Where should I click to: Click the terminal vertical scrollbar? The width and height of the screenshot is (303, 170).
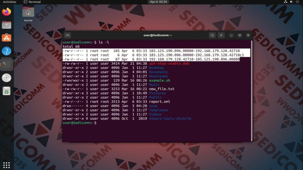click(252, 91)
